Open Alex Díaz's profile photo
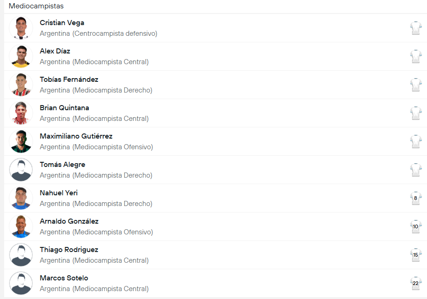Image resolution: width=427 pixels, height=299 pixels. pyautogui.click(x=21, y=56)
